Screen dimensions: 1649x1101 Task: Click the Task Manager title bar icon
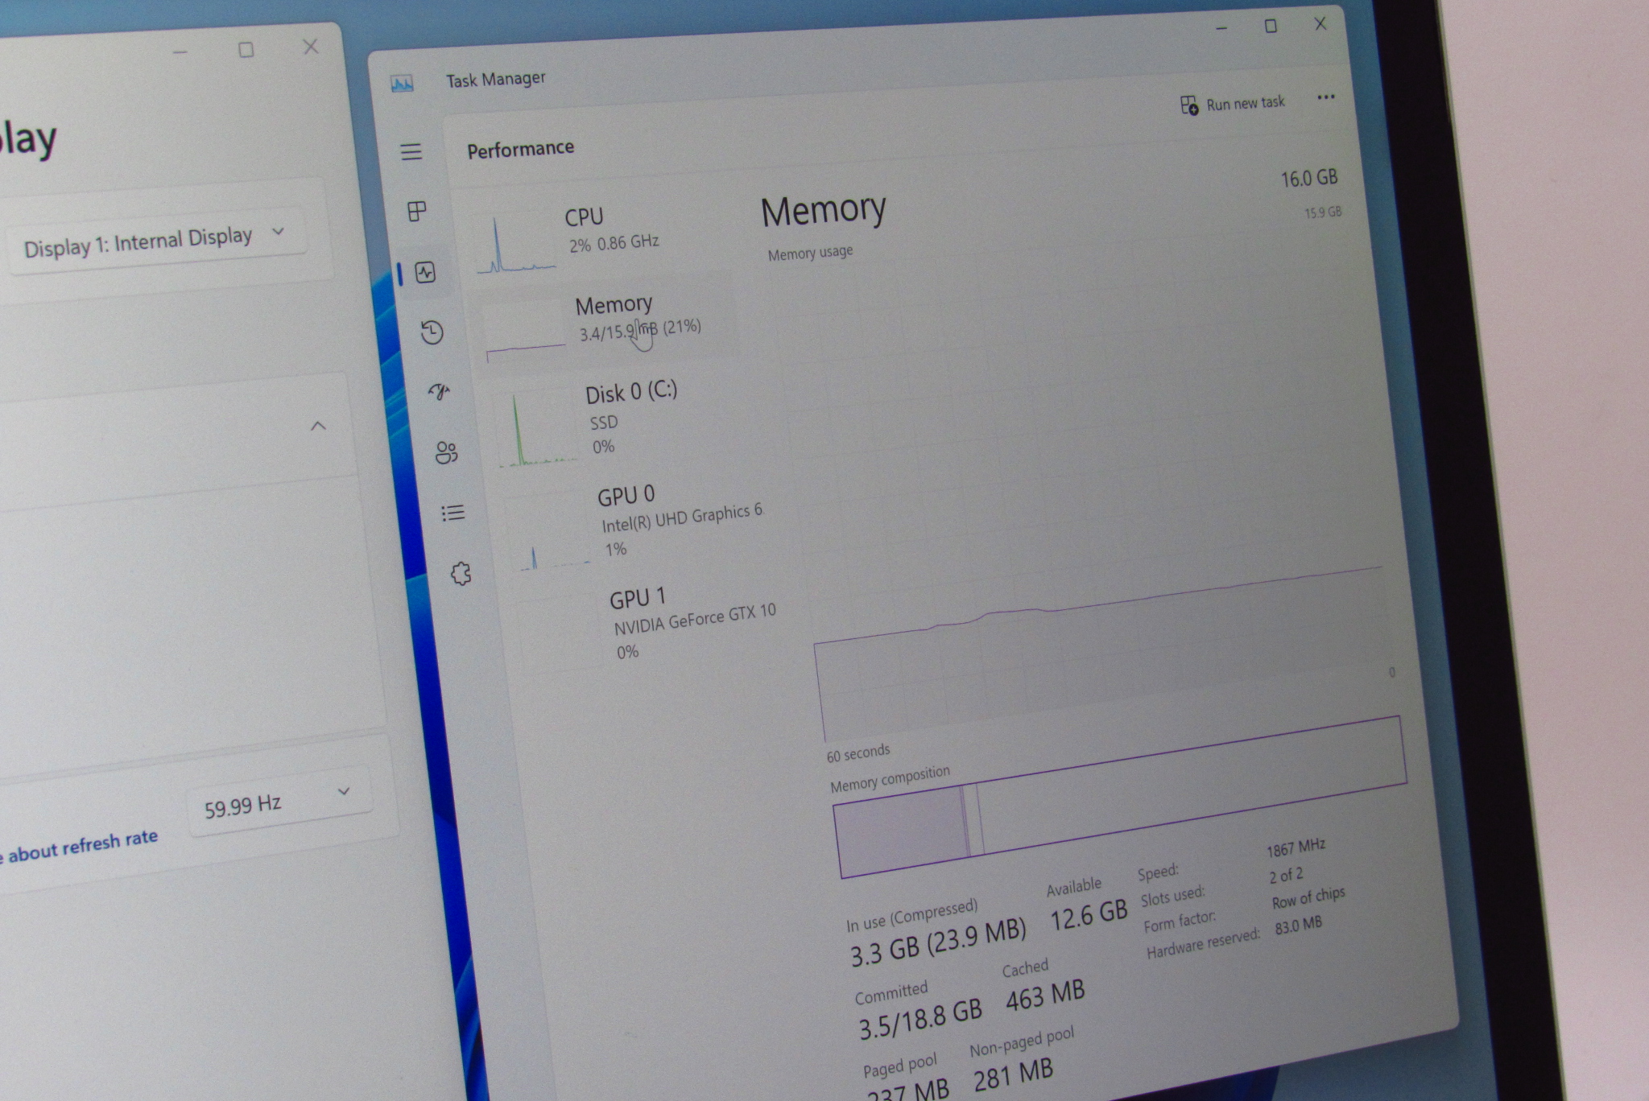(x=402, y=84)
